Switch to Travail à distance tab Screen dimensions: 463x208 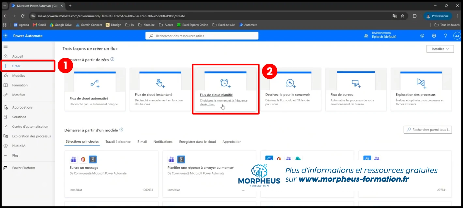pos(118,142)
